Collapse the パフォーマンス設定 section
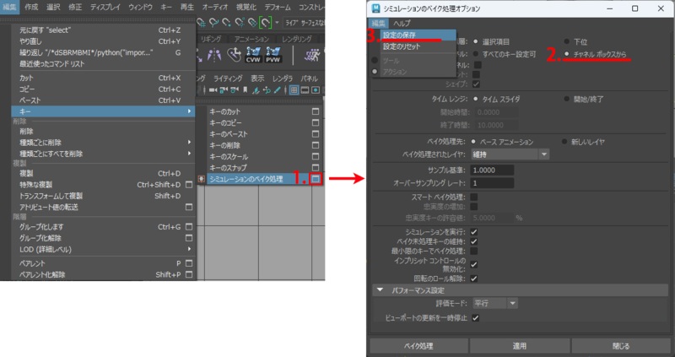 (380, 289)
